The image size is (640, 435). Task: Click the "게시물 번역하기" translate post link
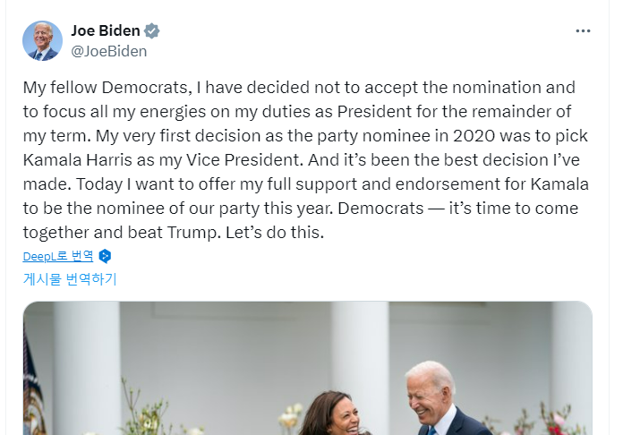pos(70,278)
